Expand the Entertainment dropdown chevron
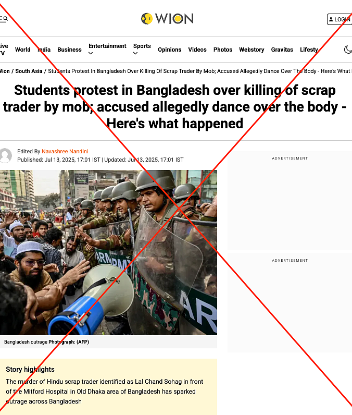This screenshot has height=415, width=352. click(91, 54)
